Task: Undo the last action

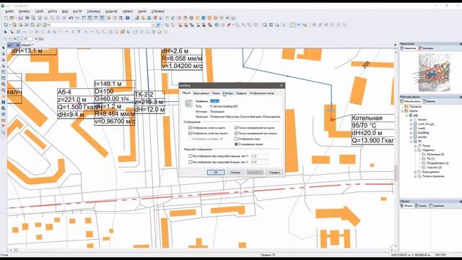Action: coord(71,18)
